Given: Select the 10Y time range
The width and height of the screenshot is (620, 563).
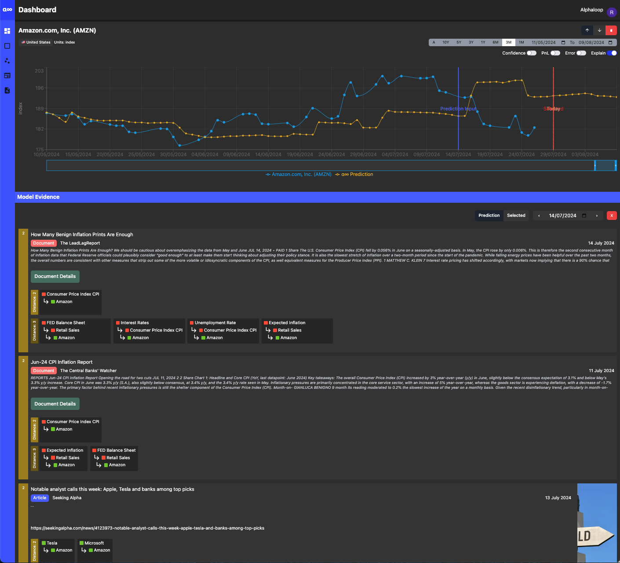Looking at the screenshot, I should pos(445,43).
